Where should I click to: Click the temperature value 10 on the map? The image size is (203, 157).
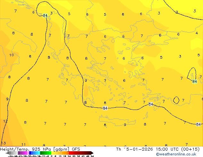pos(12,55)
